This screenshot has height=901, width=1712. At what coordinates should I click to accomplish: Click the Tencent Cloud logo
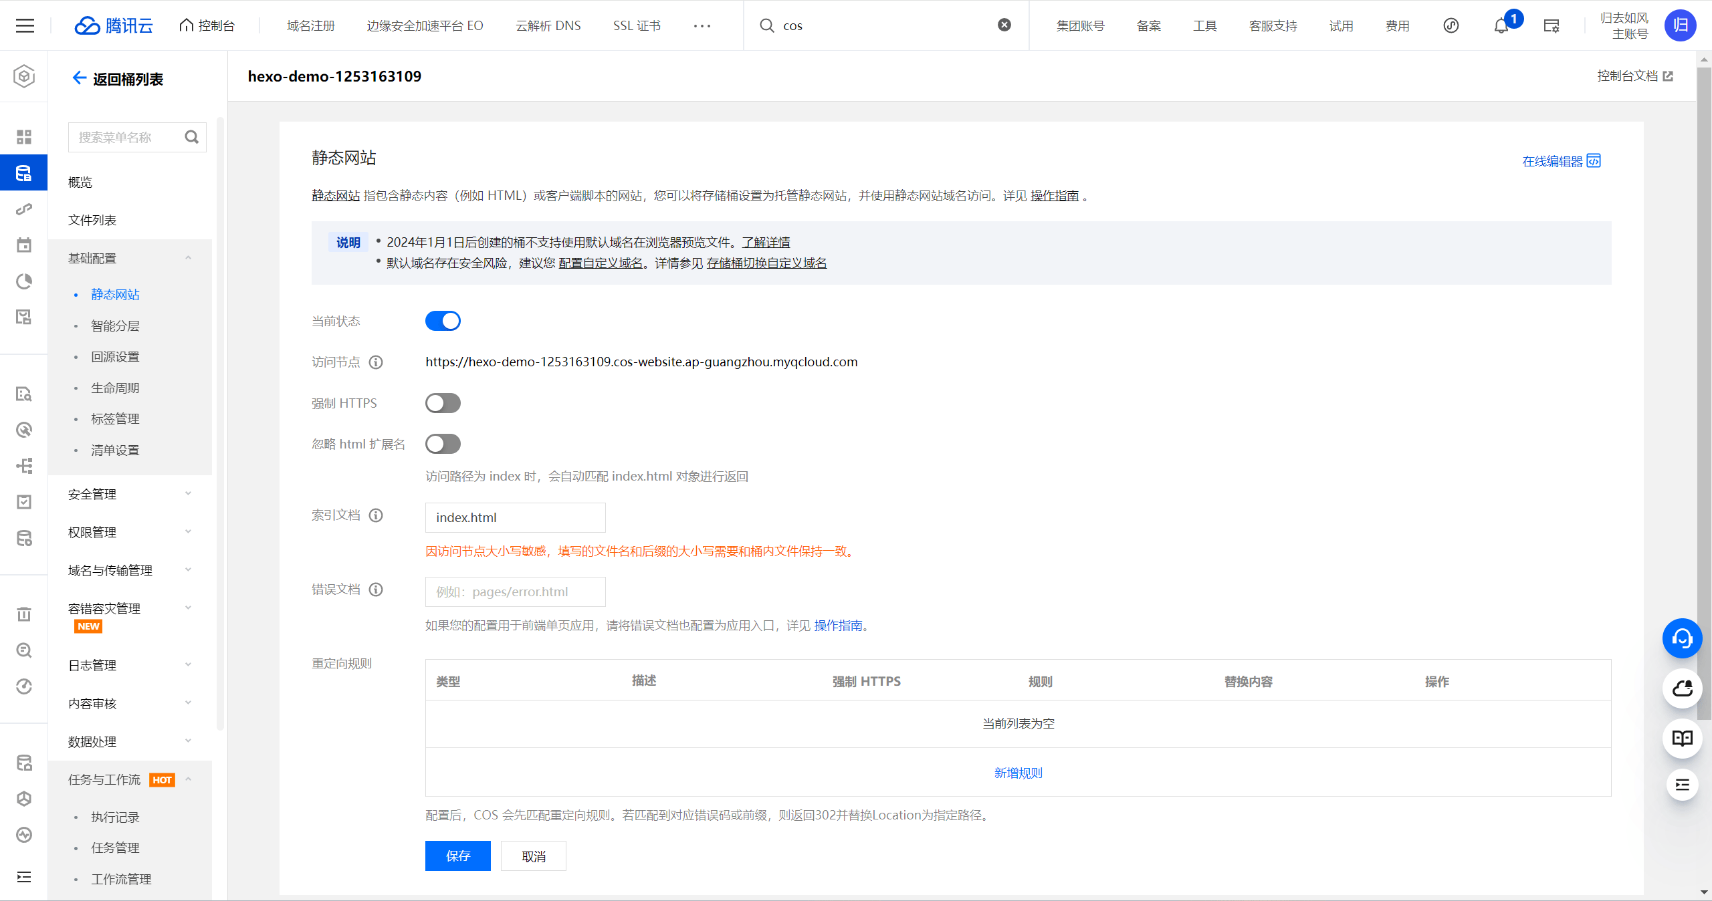114,25
